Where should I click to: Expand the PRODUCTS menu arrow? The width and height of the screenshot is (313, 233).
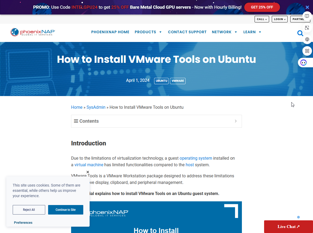[x=160, y=32]
